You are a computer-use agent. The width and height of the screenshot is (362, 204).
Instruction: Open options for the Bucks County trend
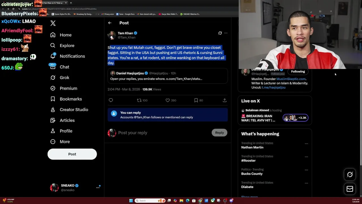(306, 170)
